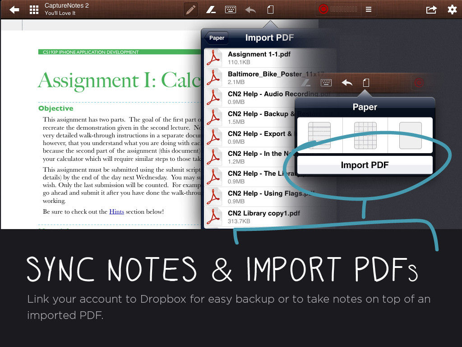This screenshot has width=462, height=347.
Task: Open the list menu icon next to the audio meter
Action: [x=369, y=9]
